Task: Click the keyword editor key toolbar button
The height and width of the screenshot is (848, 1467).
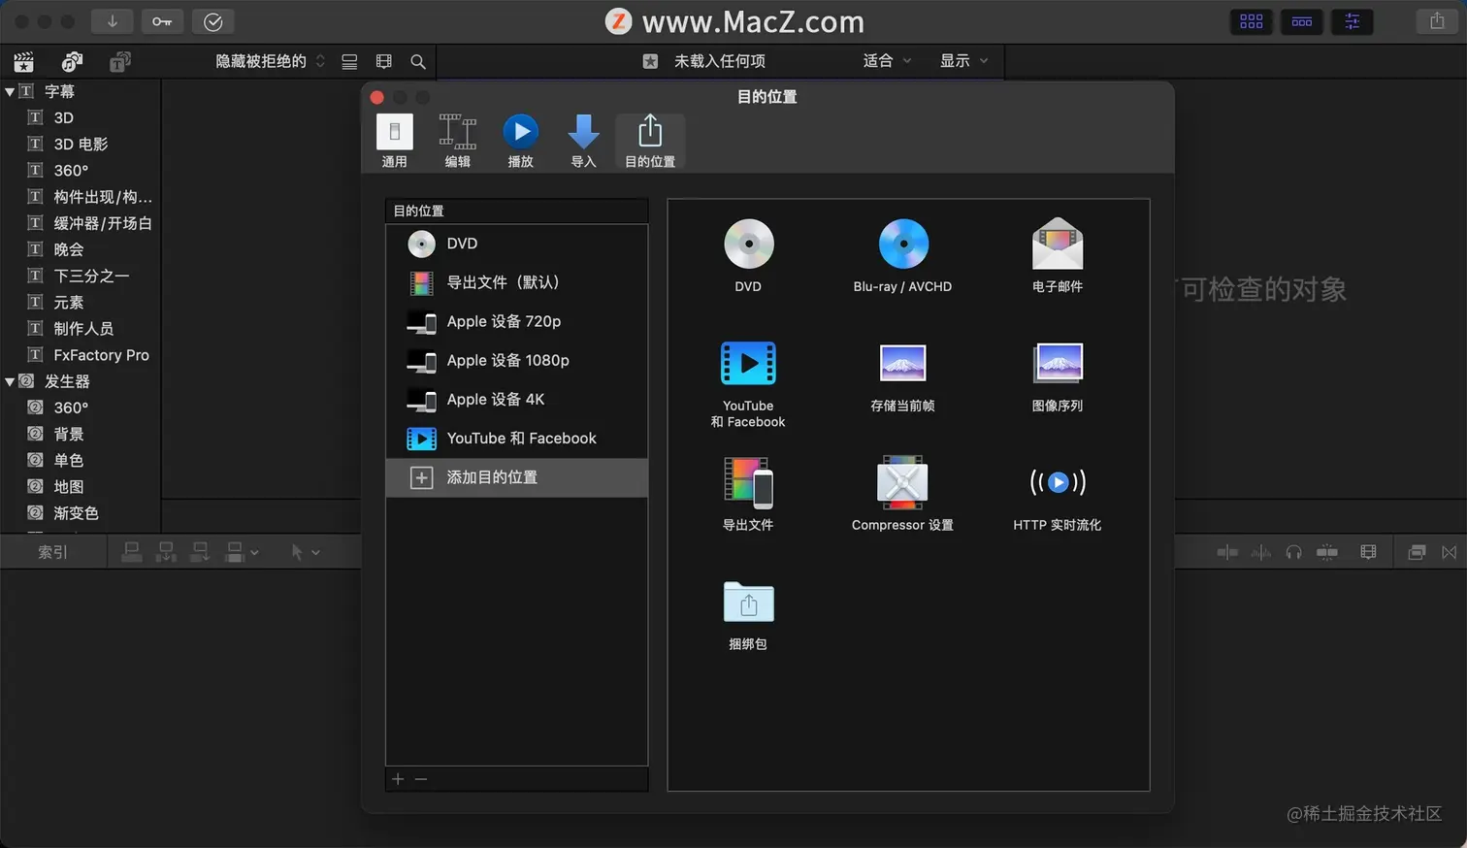Action: (x=162, y=21)
